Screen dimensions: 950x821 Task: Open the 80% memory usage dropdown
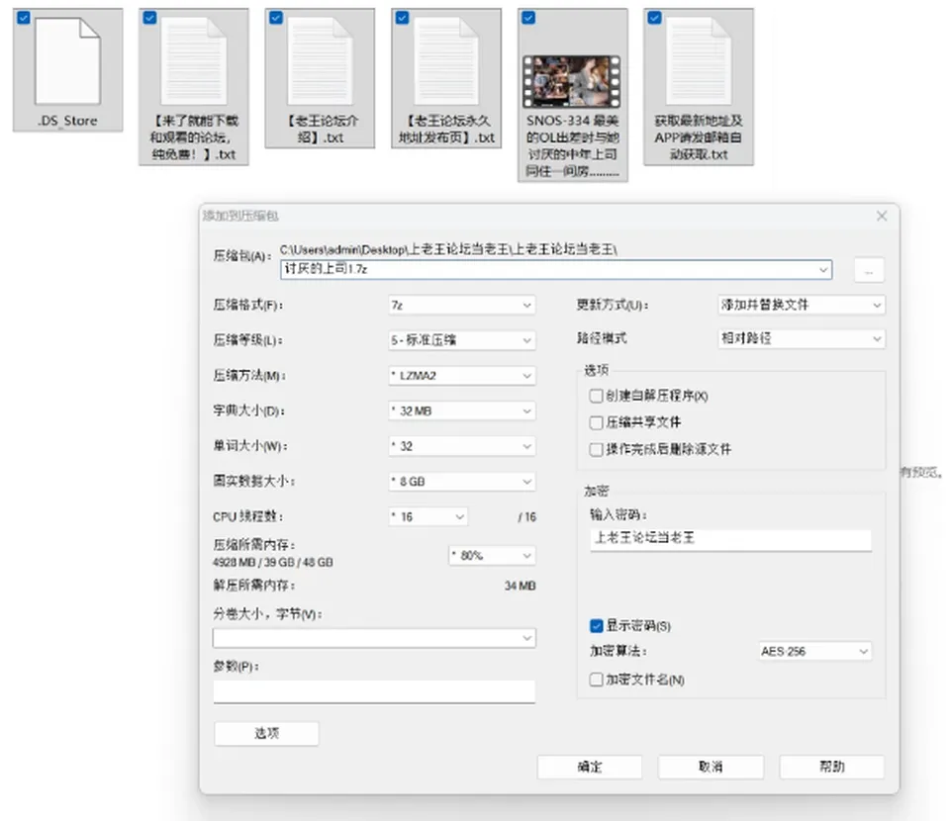pos(493,555)
